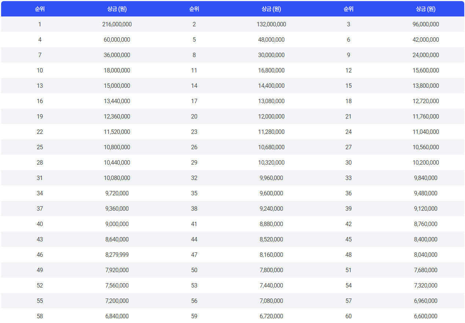Click the 8,400,000 prize cell
The image size is (465, 323).
pos(425,239)
